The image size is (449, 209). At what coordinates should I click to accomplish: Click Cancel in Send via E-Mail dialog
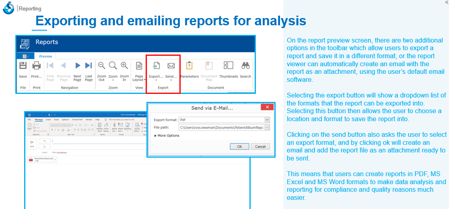(x=260, y=146)
